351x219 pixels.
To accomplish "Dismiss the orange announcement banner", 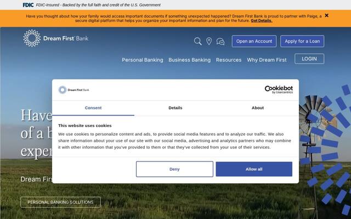I will pyautogui.click(x=327, y=15).
